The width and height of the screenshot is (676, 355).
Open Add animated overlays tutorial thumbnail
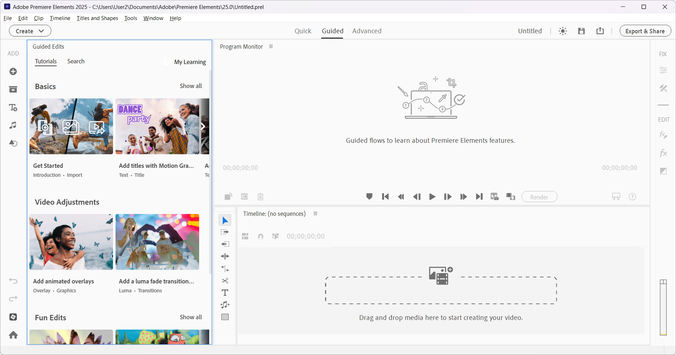point(71,242)
